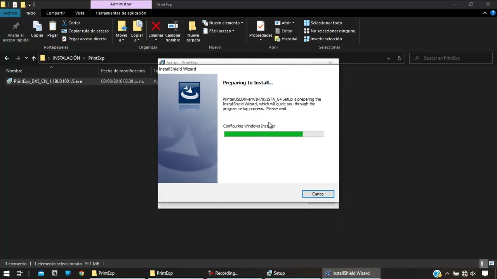The height and width of the screenshot is (279, 497).
Task: Choose Copiar ruta de acceso
Action: (85, 31)
